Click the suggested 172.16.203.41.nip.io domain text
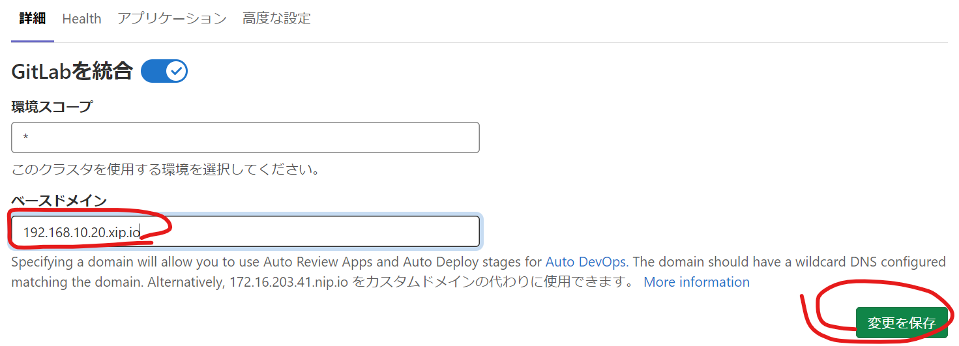 (x=289, y=282)
